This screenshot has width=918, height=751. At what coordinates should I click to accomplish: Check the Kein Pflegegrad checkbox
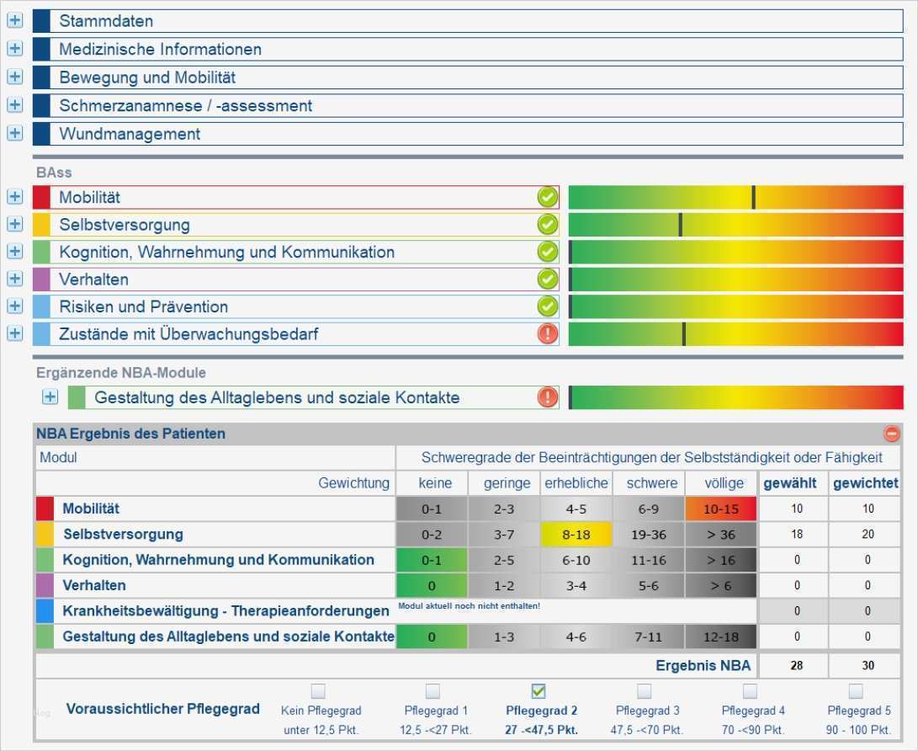[318, 691]
